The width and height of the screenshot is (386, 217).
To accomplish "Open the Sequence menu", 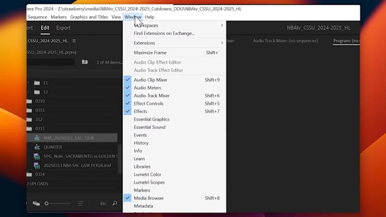I will point(37,17).
